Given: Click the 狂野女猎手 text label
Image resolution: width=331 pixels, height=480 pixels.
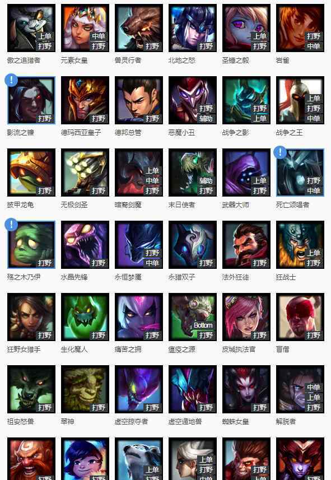Looking at the screenshot, I should [x=24, y=349].
